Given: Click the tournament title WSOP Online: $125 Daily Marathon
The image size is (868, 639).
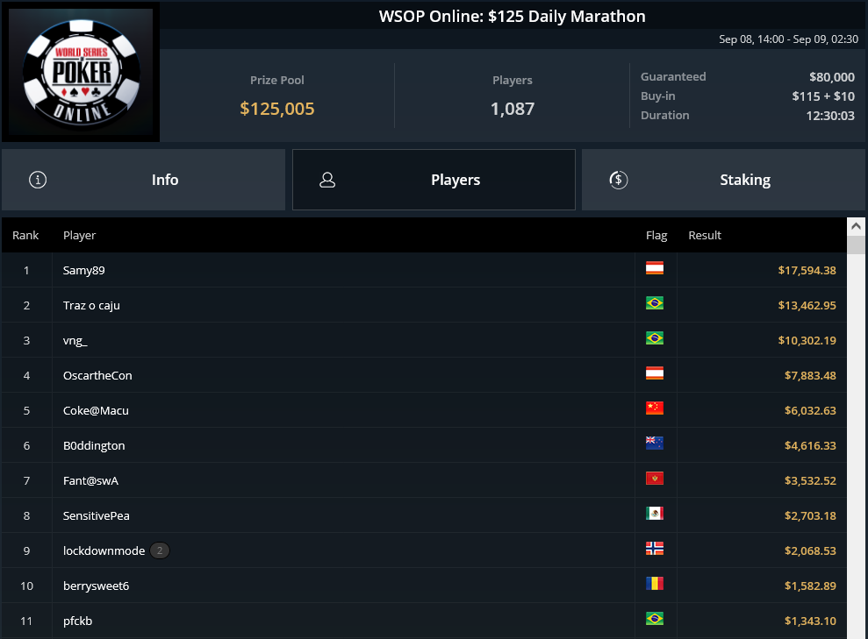Looking at the screenshot, I should pyautogui.click(x=512, y=16).
